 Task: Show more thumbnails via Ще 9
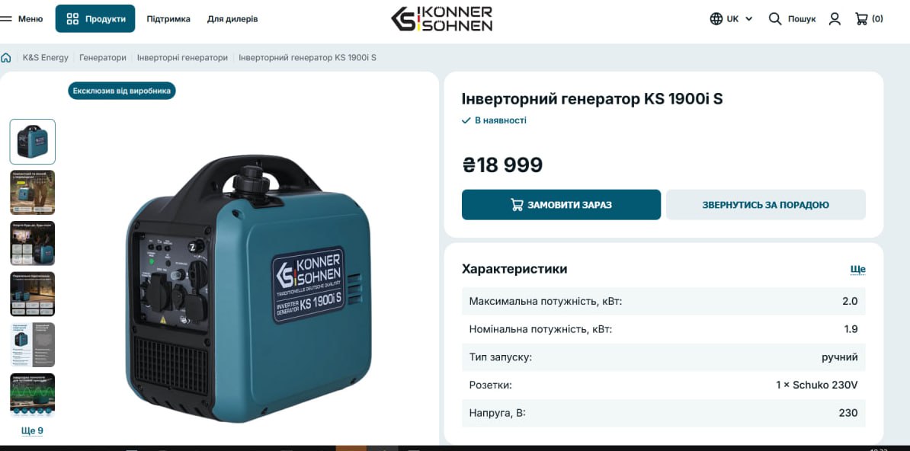pos(33,430)
